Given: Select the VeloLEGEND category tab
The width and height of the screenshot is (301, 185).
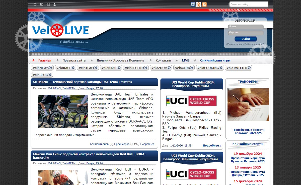Looking at the screenshot, I should click(x=136, y=68).
